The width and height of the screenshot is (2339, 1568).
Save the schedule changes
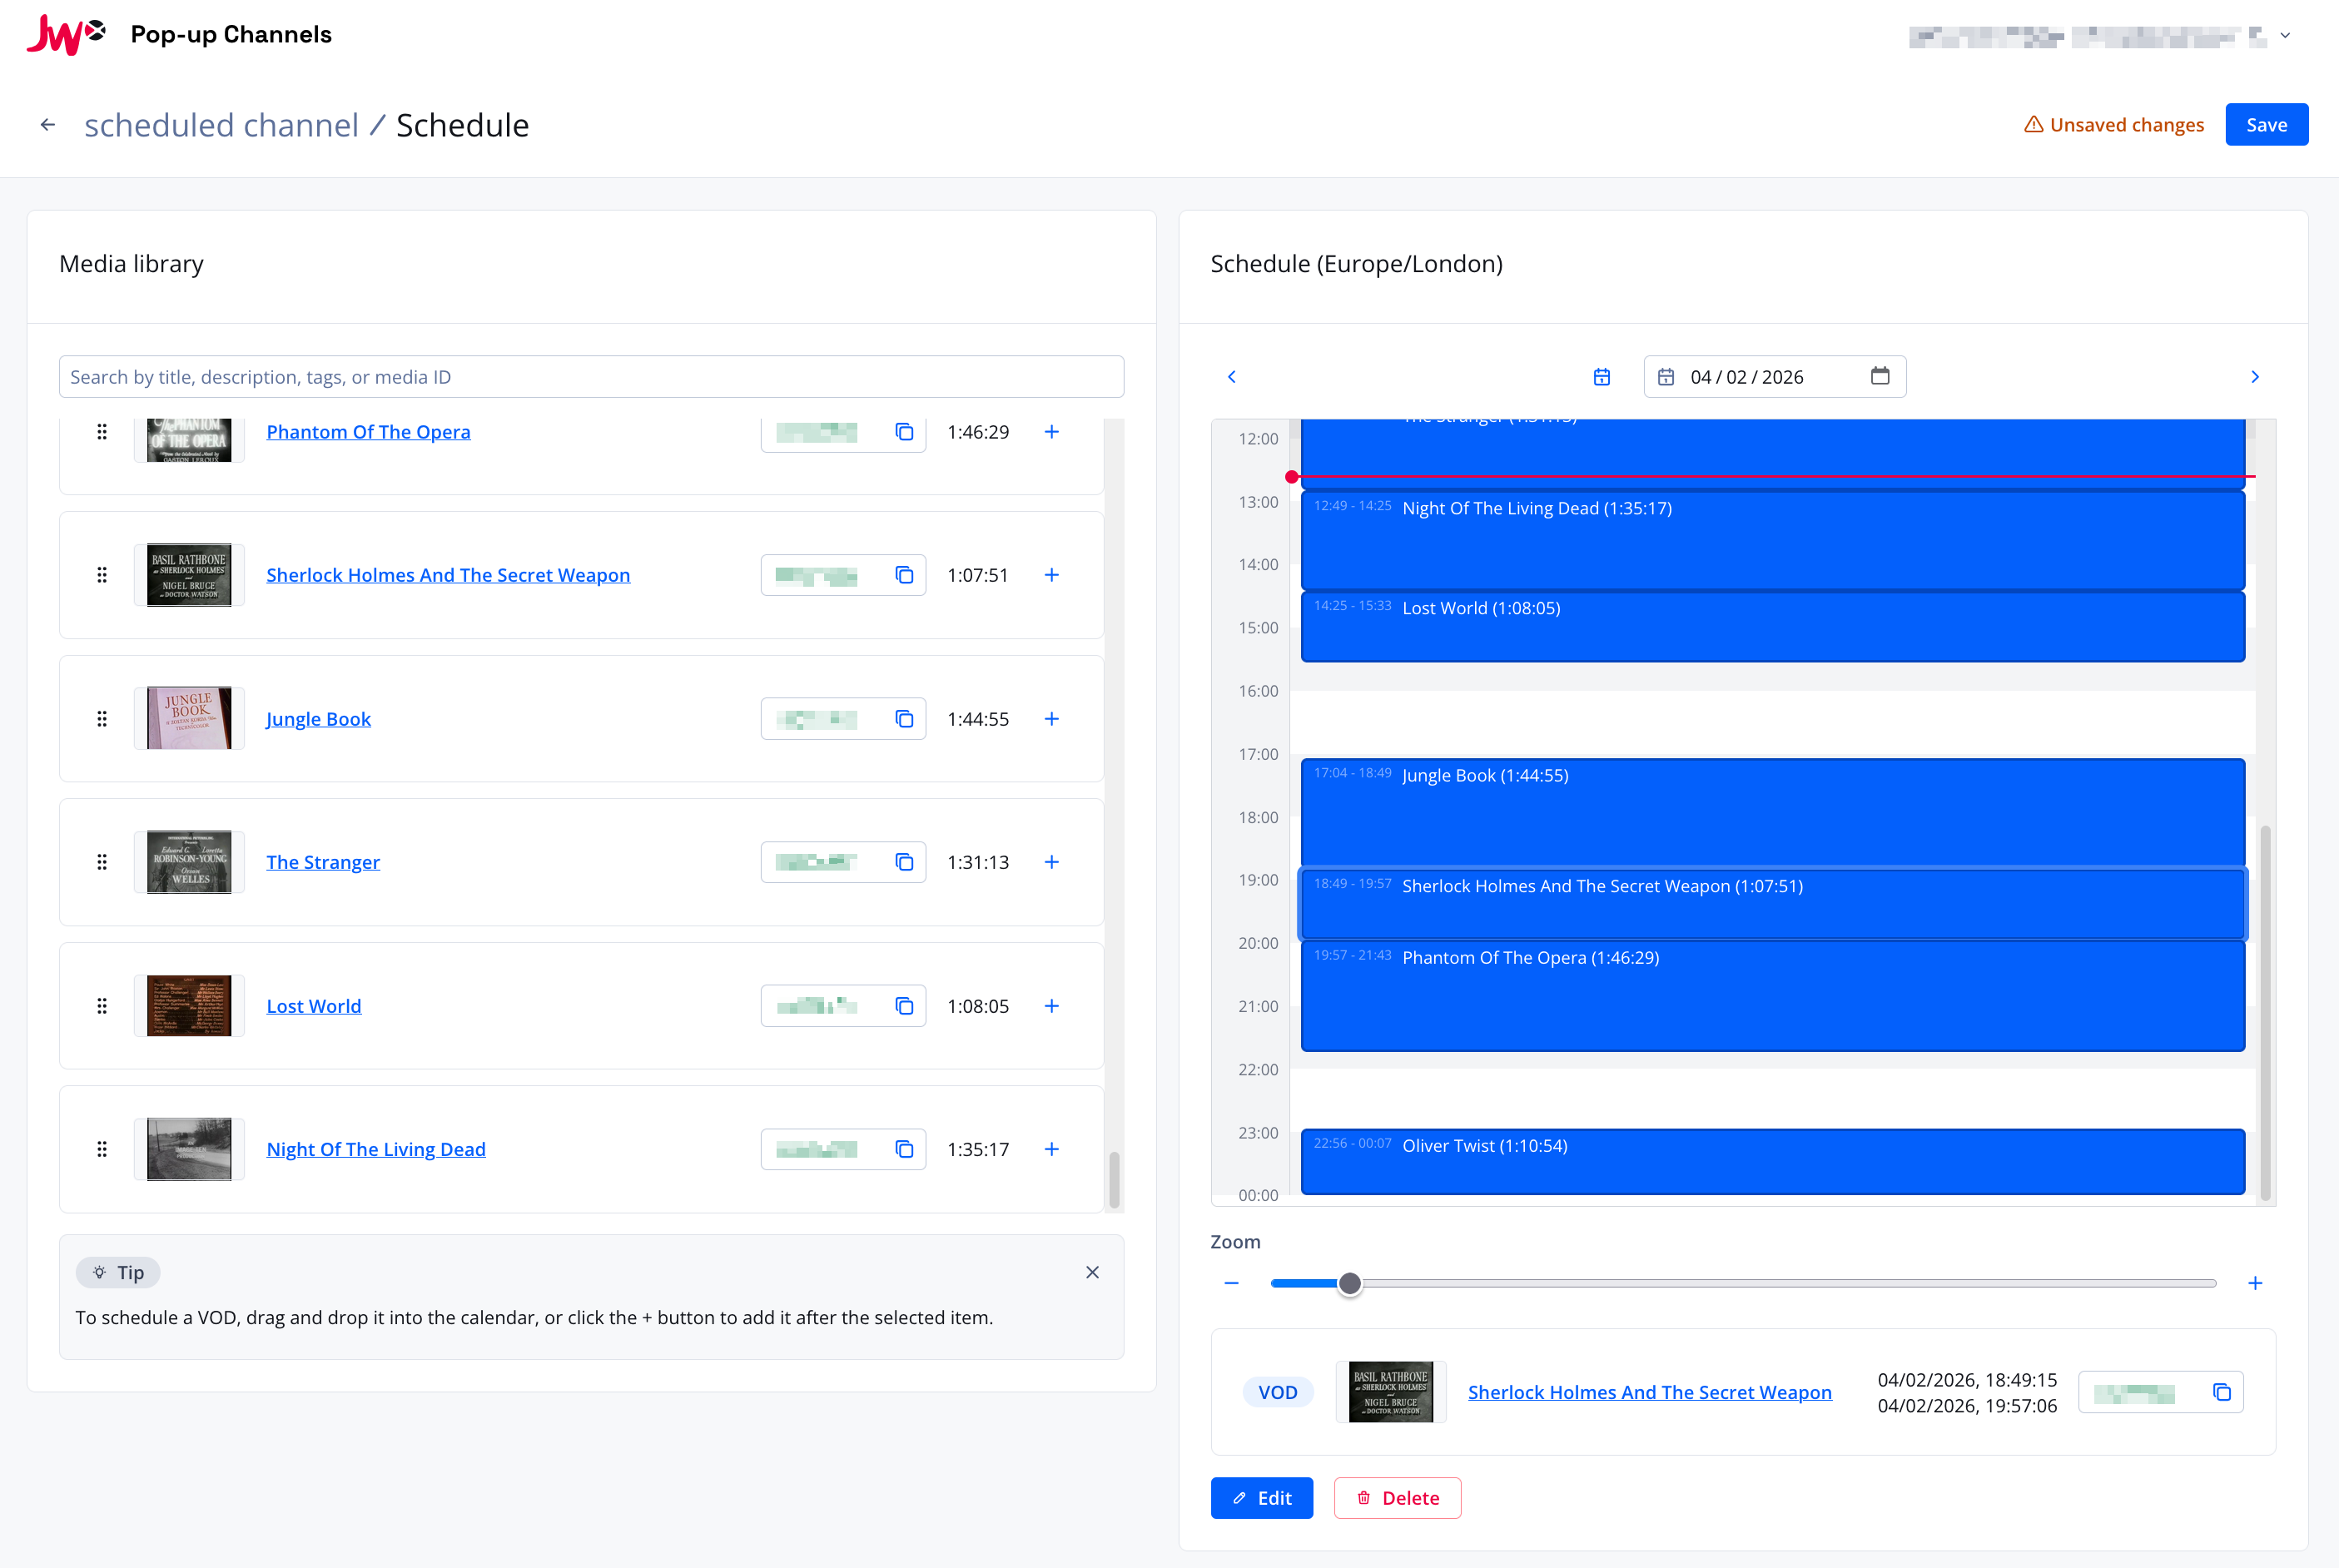[x=2266, y=125]
